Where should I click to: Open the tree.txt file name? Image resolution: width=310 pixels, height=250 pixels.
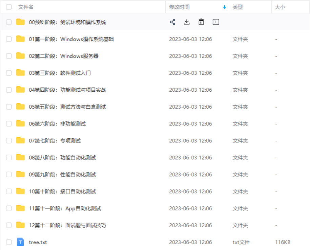pyautogui.click(x=38, y=242)
